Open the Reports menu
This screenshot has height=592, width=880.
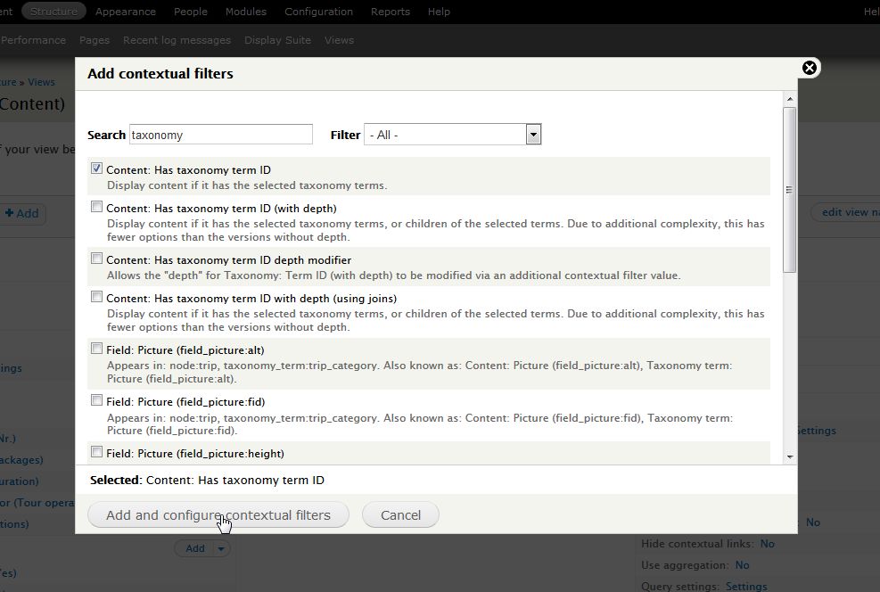pyautogui.click(x=390, y=12)
